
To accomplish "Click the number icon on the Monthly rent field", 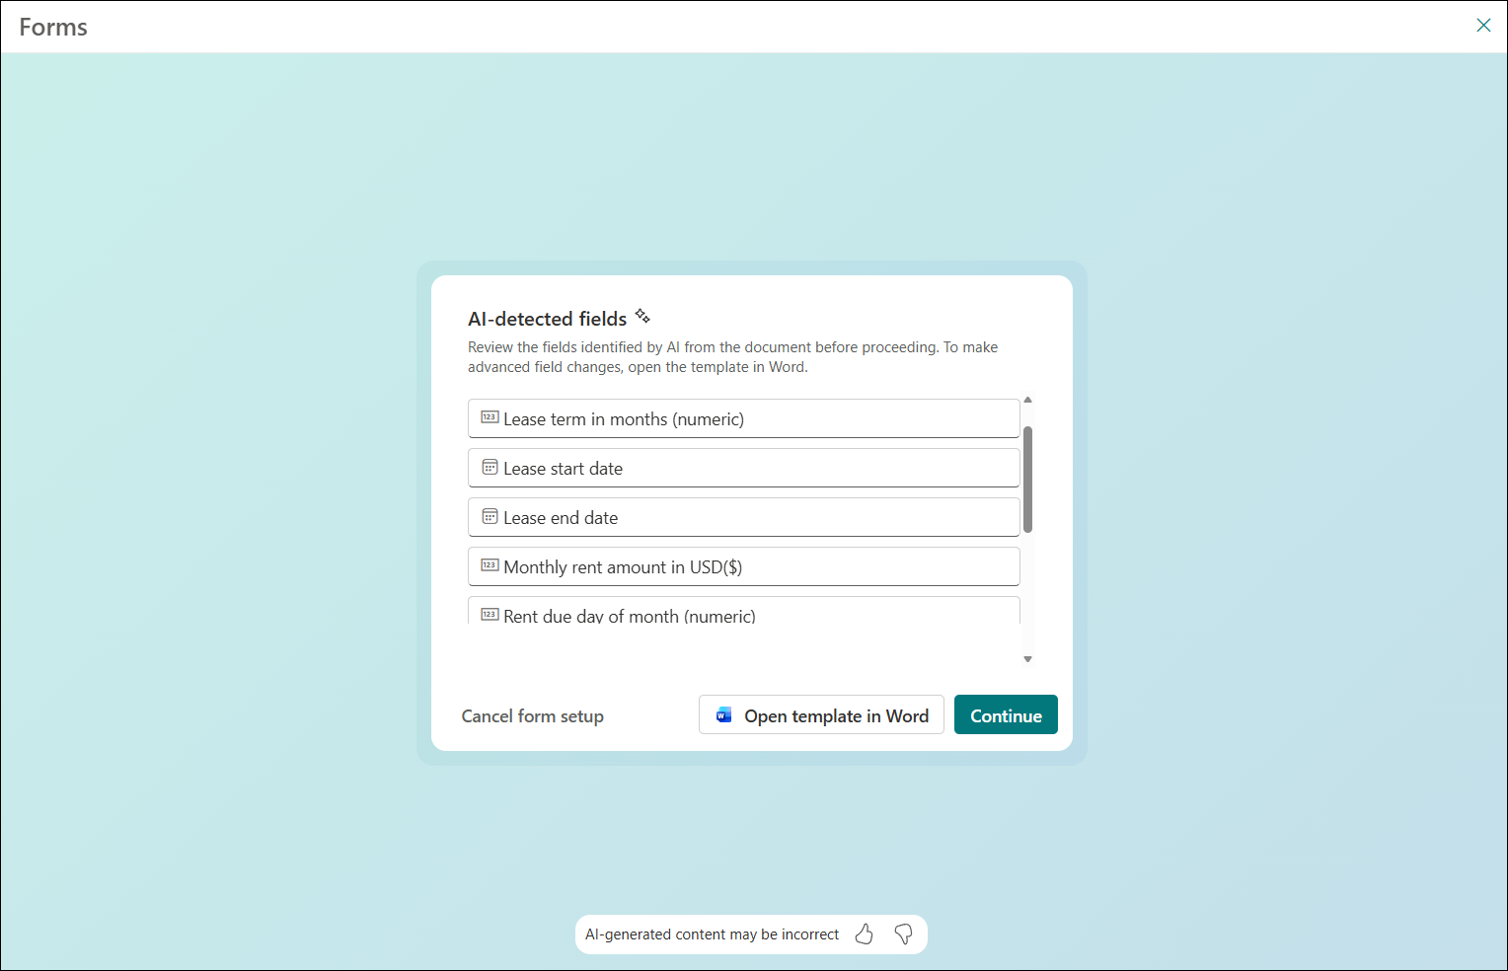I will [490, 565].
